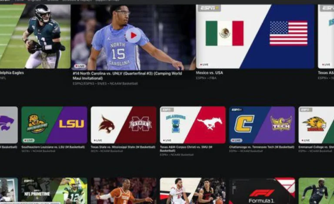Click the USA flag image

pos(289,33)
